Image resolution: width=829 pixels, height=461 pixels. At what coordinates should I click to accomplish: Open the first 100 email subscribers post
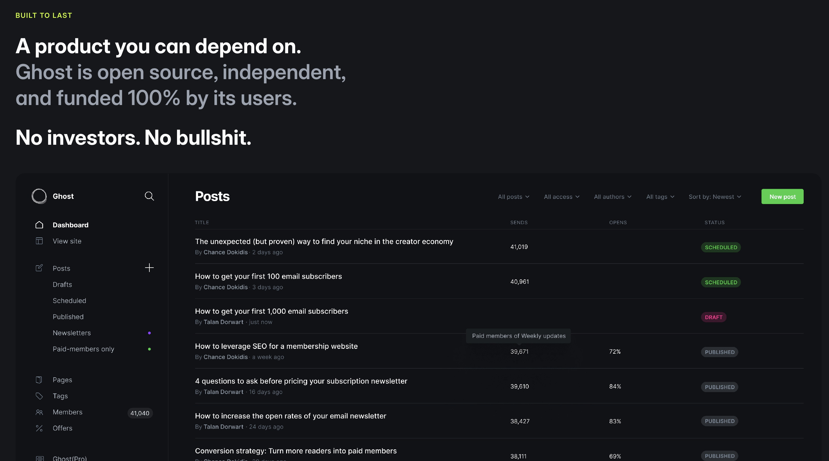[x=268, y=276]
